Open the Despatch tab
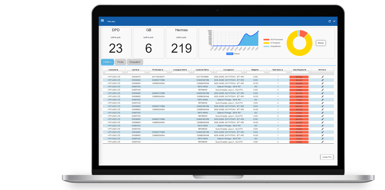 point(135,62)
